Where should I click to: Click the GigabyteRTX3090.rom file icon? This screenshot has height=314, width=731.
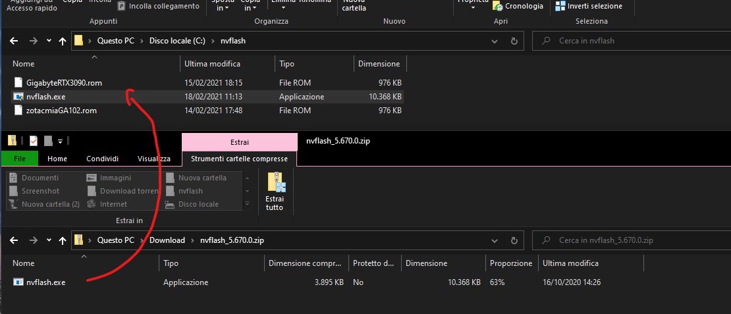[x=18, y=83]
